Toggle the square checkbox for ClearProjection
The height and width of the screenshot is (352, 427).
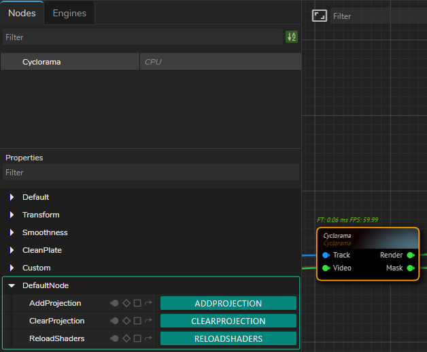click(137, 321)
